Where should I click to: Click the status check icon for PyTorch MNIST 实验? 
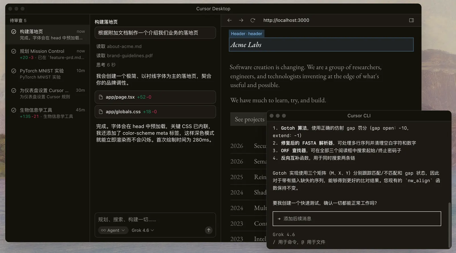tap(13, 71)
